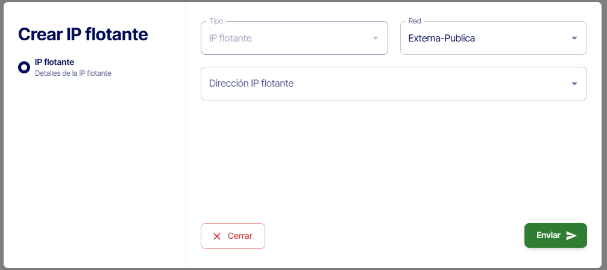This screenshot has height=270, width=607.
Task: Submit the form with Enviar button
Action: click(x=555, y=236)
